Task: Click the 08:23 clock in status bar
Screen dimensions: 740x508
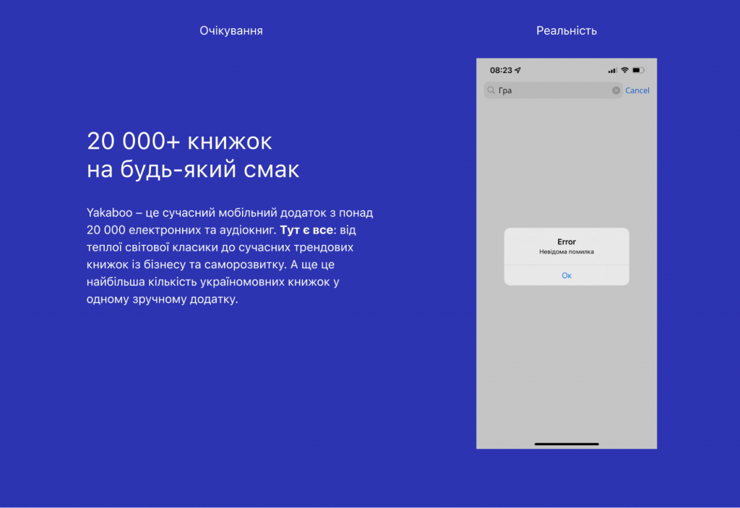Action: tap(500, 70)
